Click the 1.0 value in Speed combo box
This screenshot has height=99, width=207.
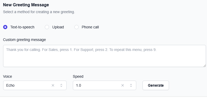pyautogui.click(x=78, y=85)
